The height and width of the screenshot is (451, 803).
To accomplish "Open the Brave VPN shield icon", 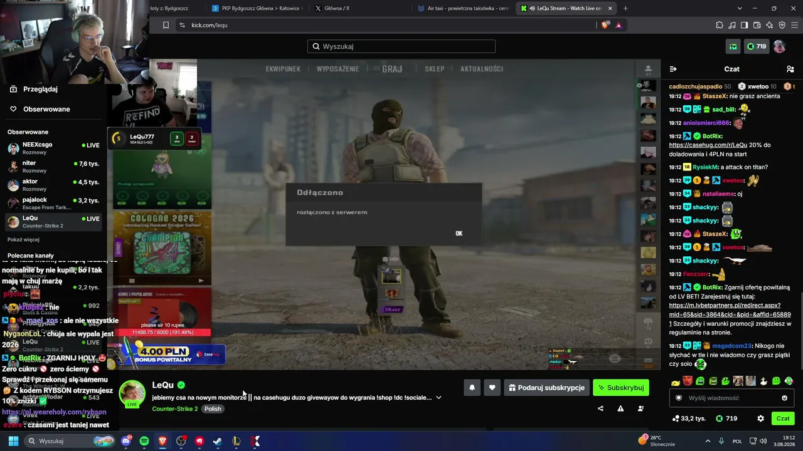I will 782,25.
